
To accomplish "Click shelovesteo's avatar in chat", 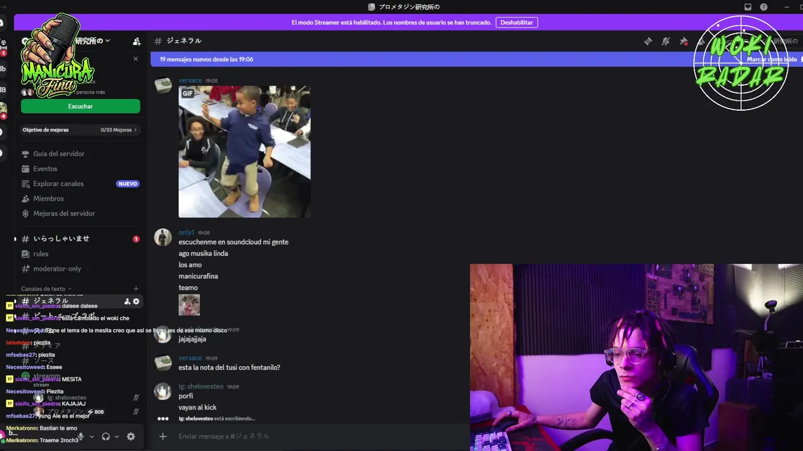I will click(163, 391).
